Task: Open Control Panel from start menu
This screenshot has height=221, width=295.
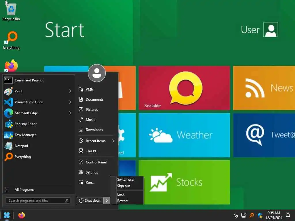Action: coord(96,162)
